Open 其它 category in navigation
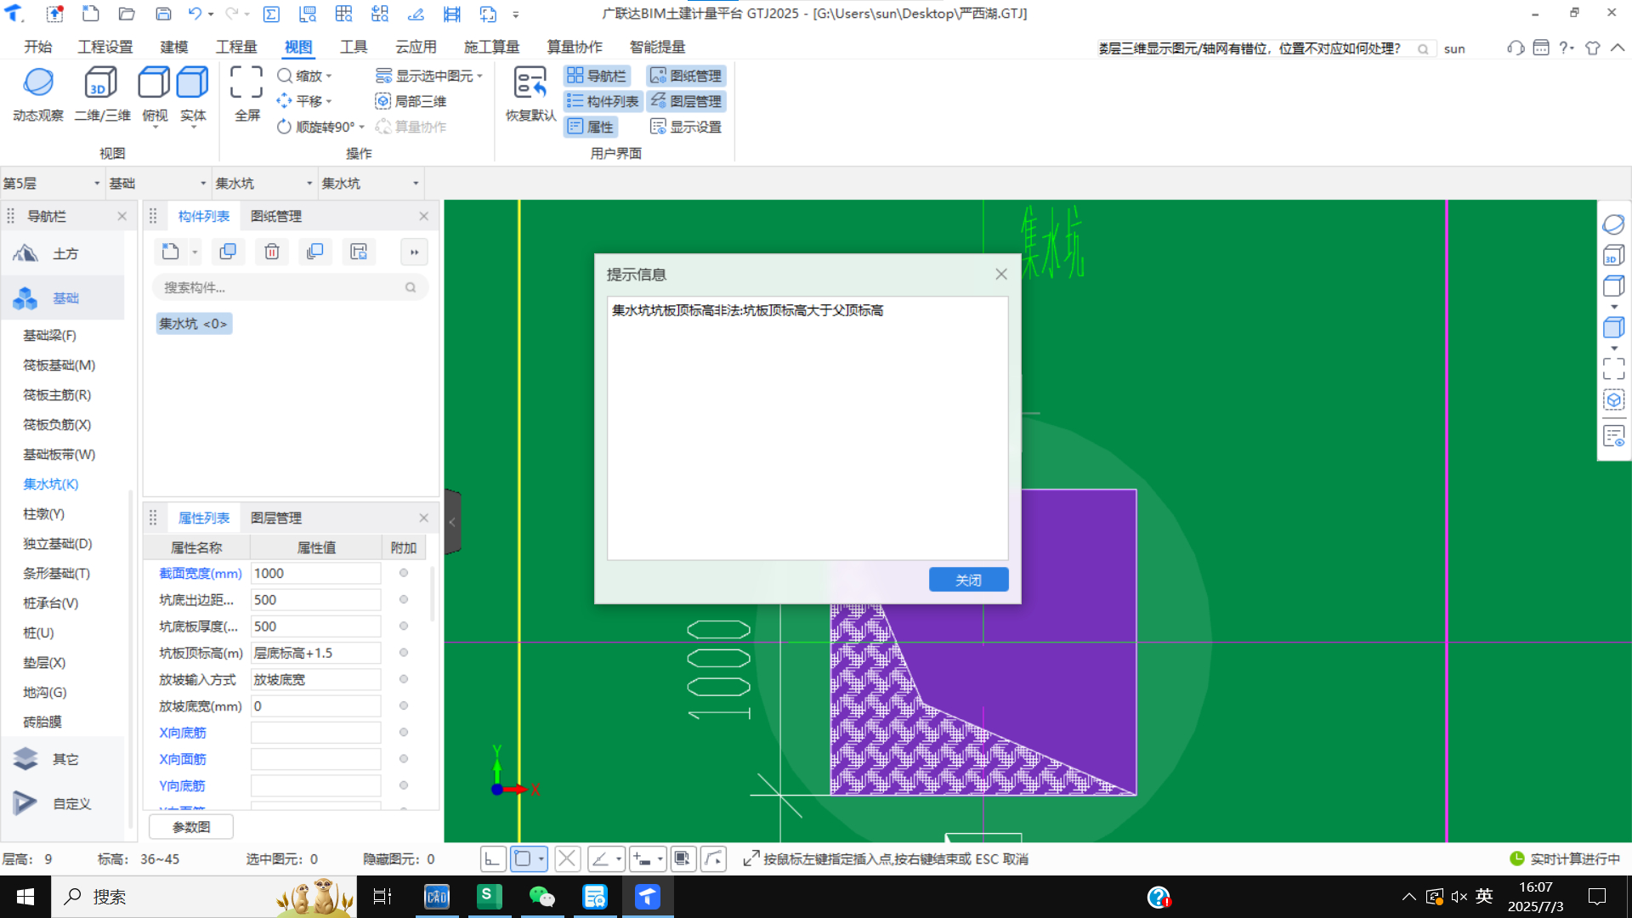Viewport: 1632px width, 918px height. click(63, 759)
